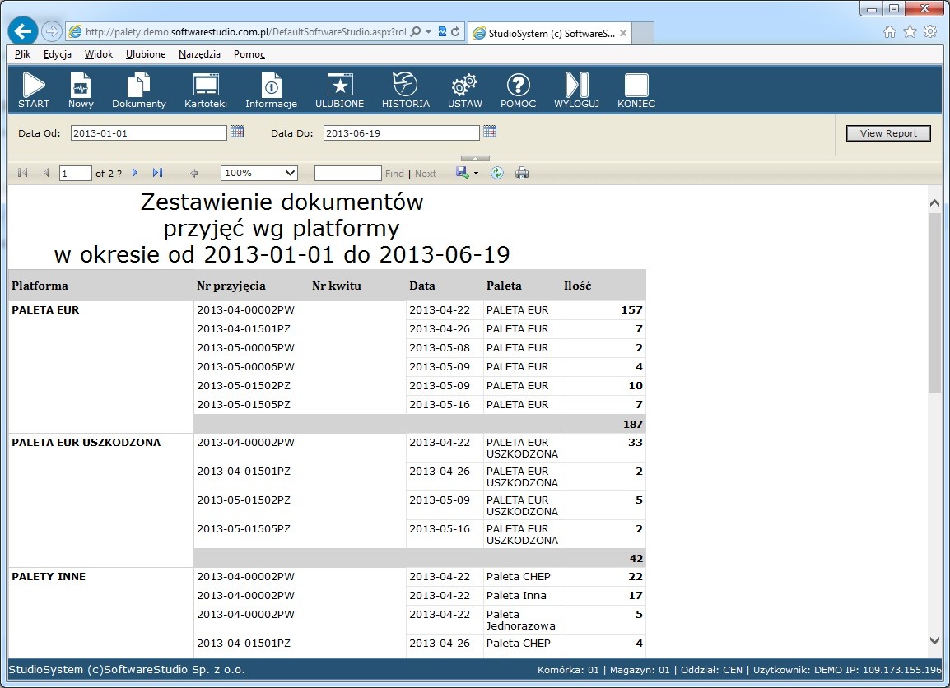950x688 pixels.
Task: Open browser tools gear icon
Action: point(930,31)
